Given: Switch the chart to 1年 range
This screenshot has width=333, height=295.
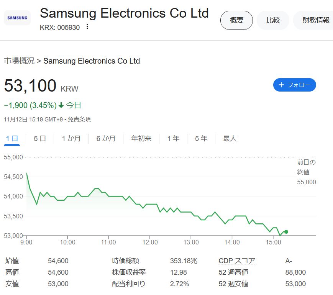Looking at the screenshot, I should pos(173,139).
